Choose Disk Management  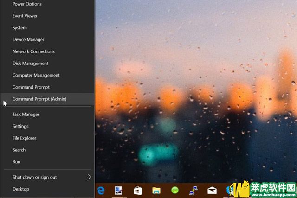click(x=30, y=64)
